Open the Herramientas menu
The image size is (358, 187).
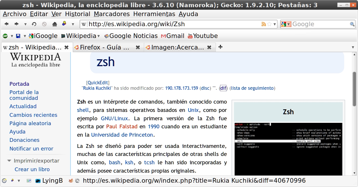tap(154, 14)
